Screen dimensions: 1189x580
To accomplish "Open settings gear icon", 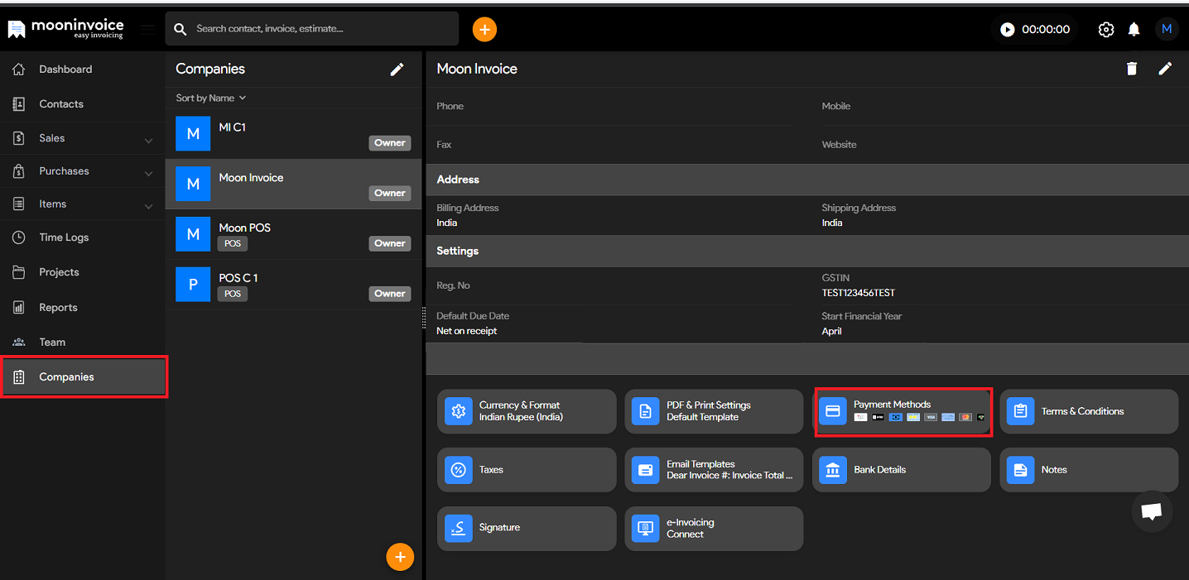I will pyautogui.click(x=1106, y=29).
